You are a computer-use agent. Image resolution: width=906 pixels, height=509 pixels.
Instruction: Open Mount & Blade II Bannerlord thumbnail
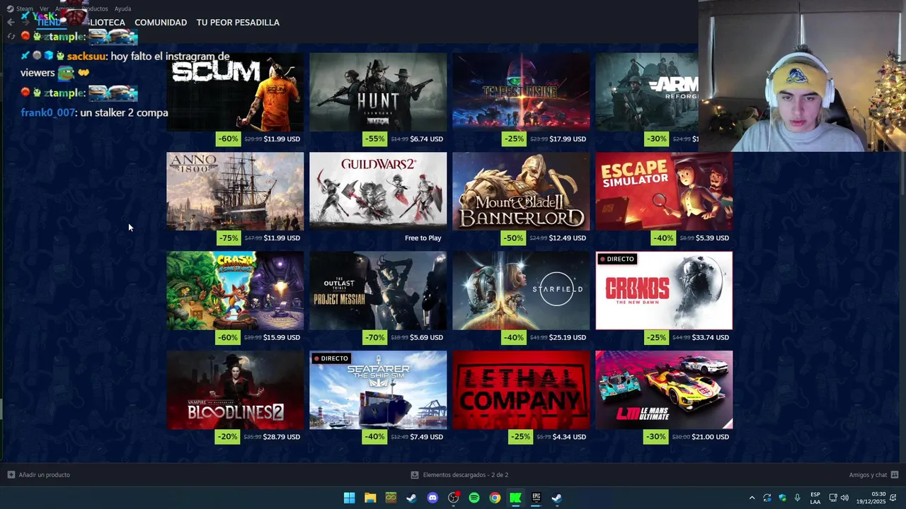(521, 191)
